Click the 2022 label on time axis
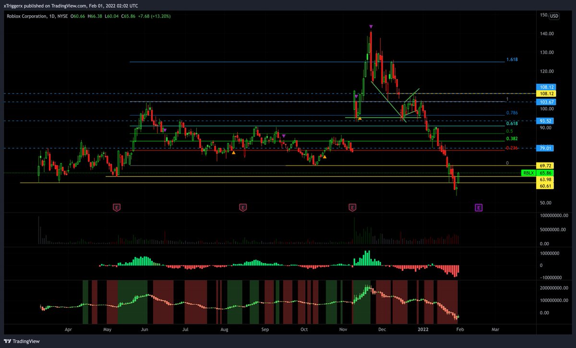The width and height of the screenshot is (576, 348). pyautogui.click(x=423, y=329)
